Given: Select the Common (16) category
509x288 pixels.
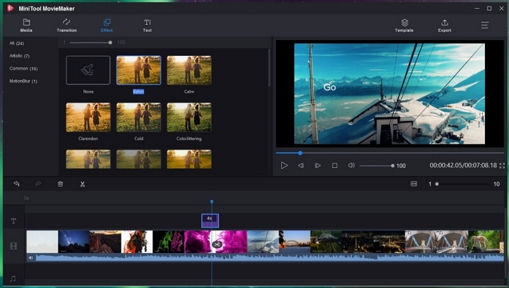Looking at the screenshot, I should pos(24,69).
